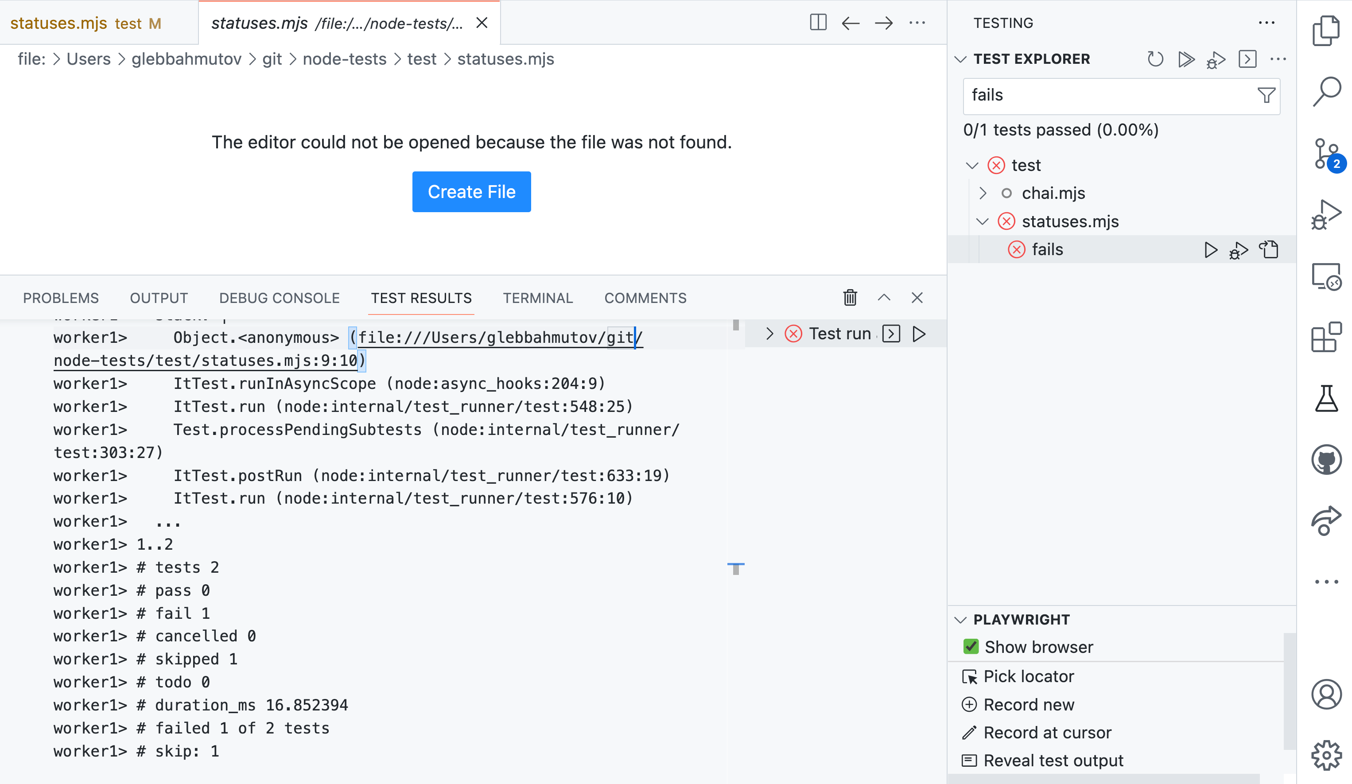The height and width of the screenshot is (784, 1352).
Task: Open the DEBUG CONSOLE tab
Action: [x=279, y=298]
